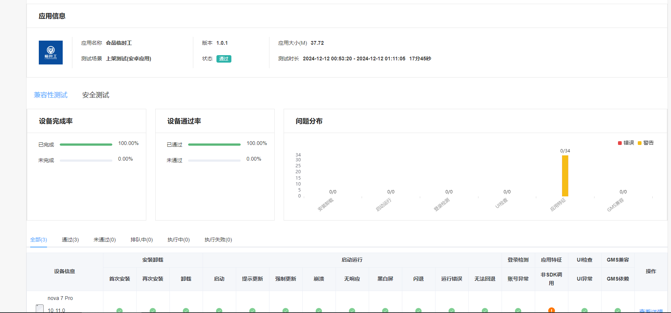This screenshot has height=313, width=671.
Task: Select the 全部(3) device filter tab
Action: (x=38, y=240)
